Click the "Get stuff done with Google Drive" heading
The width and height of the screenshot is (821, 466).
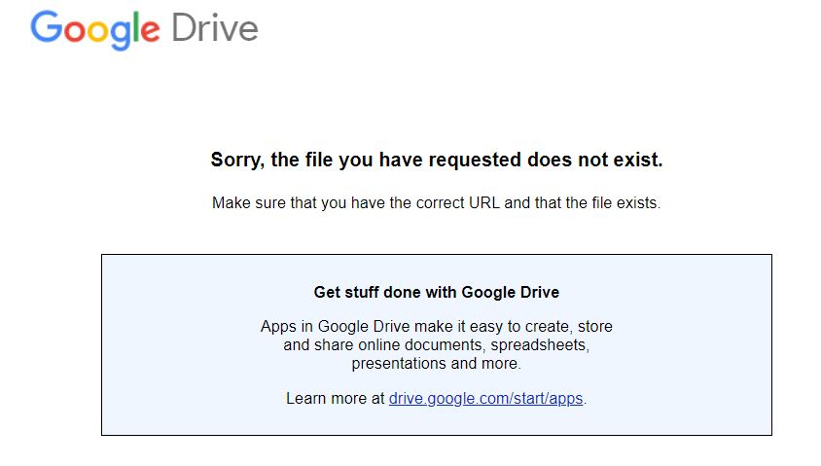click(x=436, y=292)
